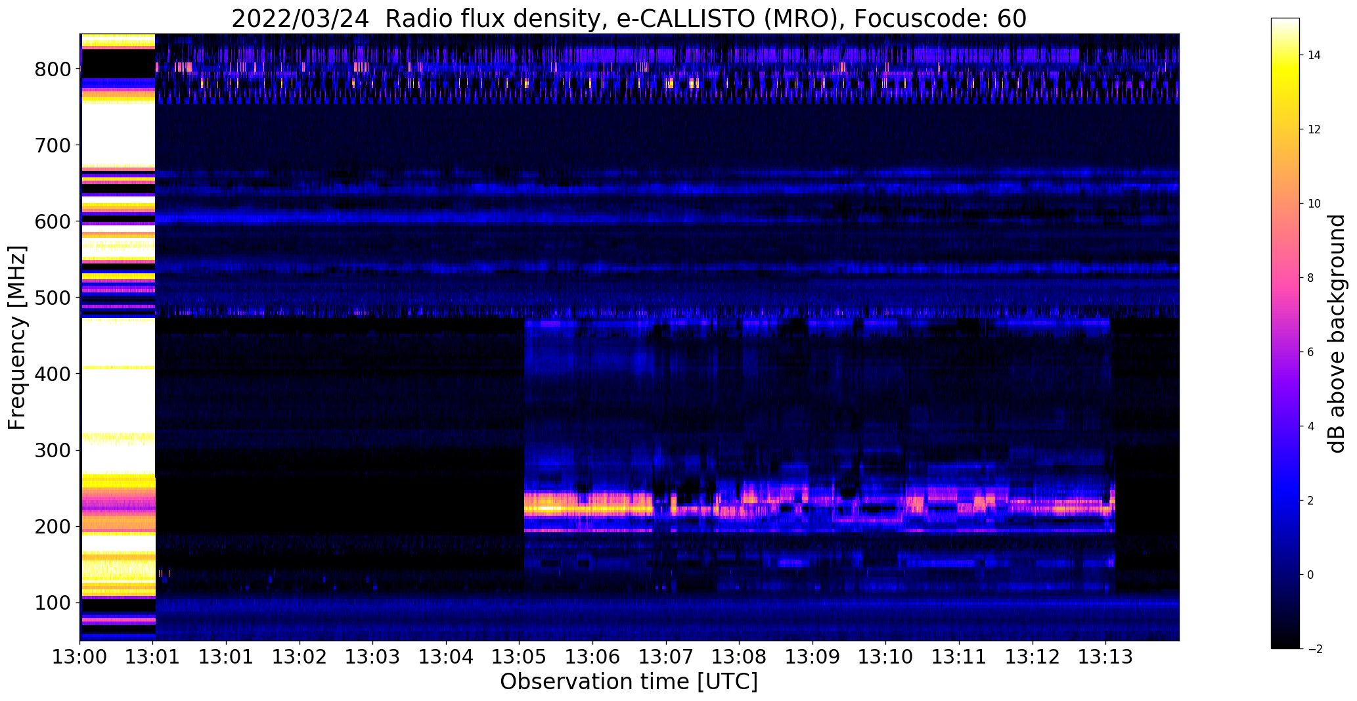Screen dimensions: 1357x701
Task: Click the 'Observation time [UTC]' x-axis label
Action: click(x=629, y=682)
